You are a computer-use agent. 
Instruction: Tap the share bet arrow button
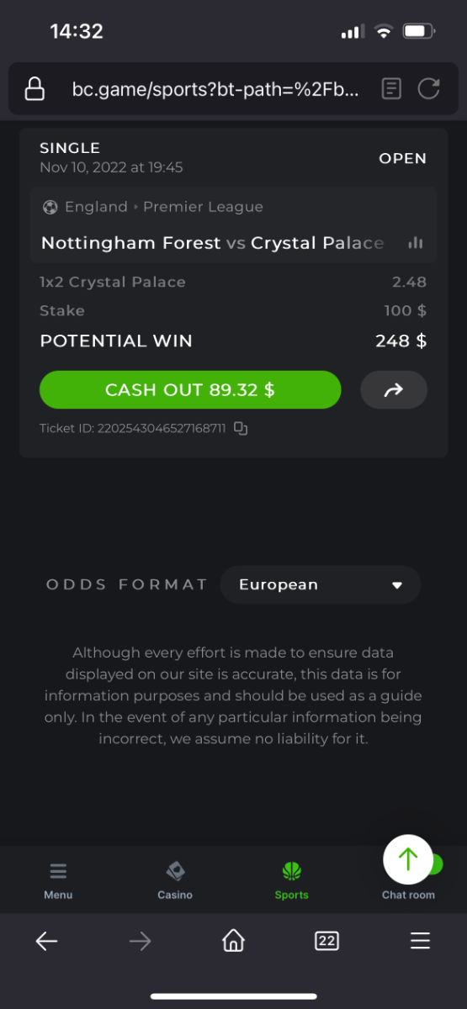pos(394,390)
